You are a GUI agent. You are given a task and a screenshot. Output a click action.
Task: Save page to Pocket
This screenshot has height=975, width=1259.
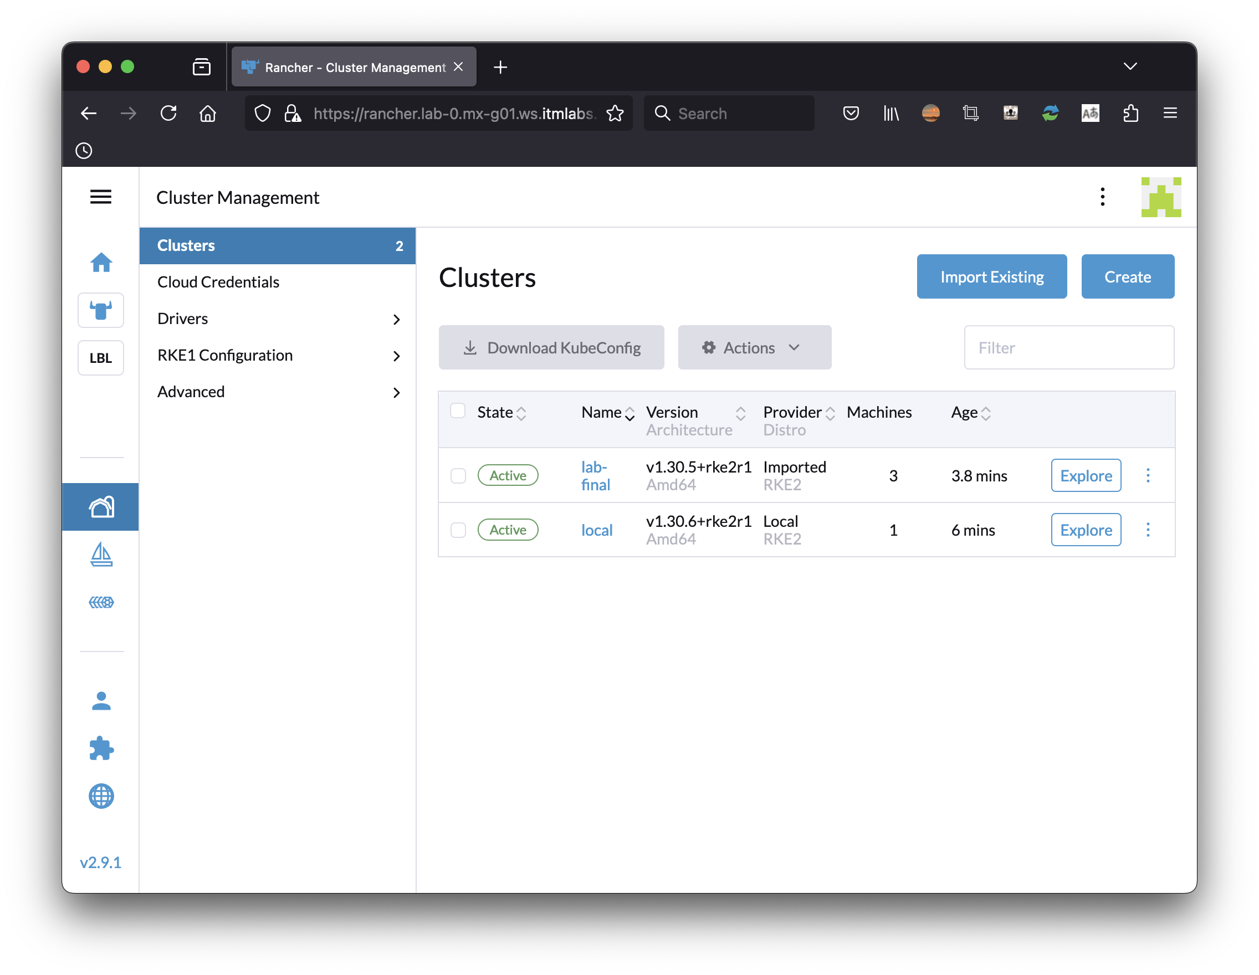coord(851,113)
